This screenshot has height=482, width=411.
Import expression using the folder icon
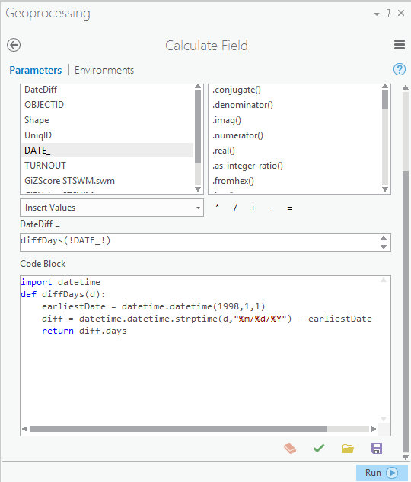[348, 449]
